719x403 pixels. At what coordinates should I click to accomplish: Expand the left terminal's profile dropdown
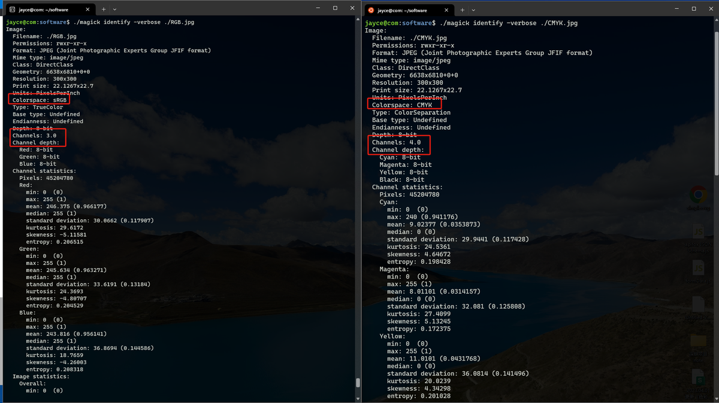(x=114, y=10)
